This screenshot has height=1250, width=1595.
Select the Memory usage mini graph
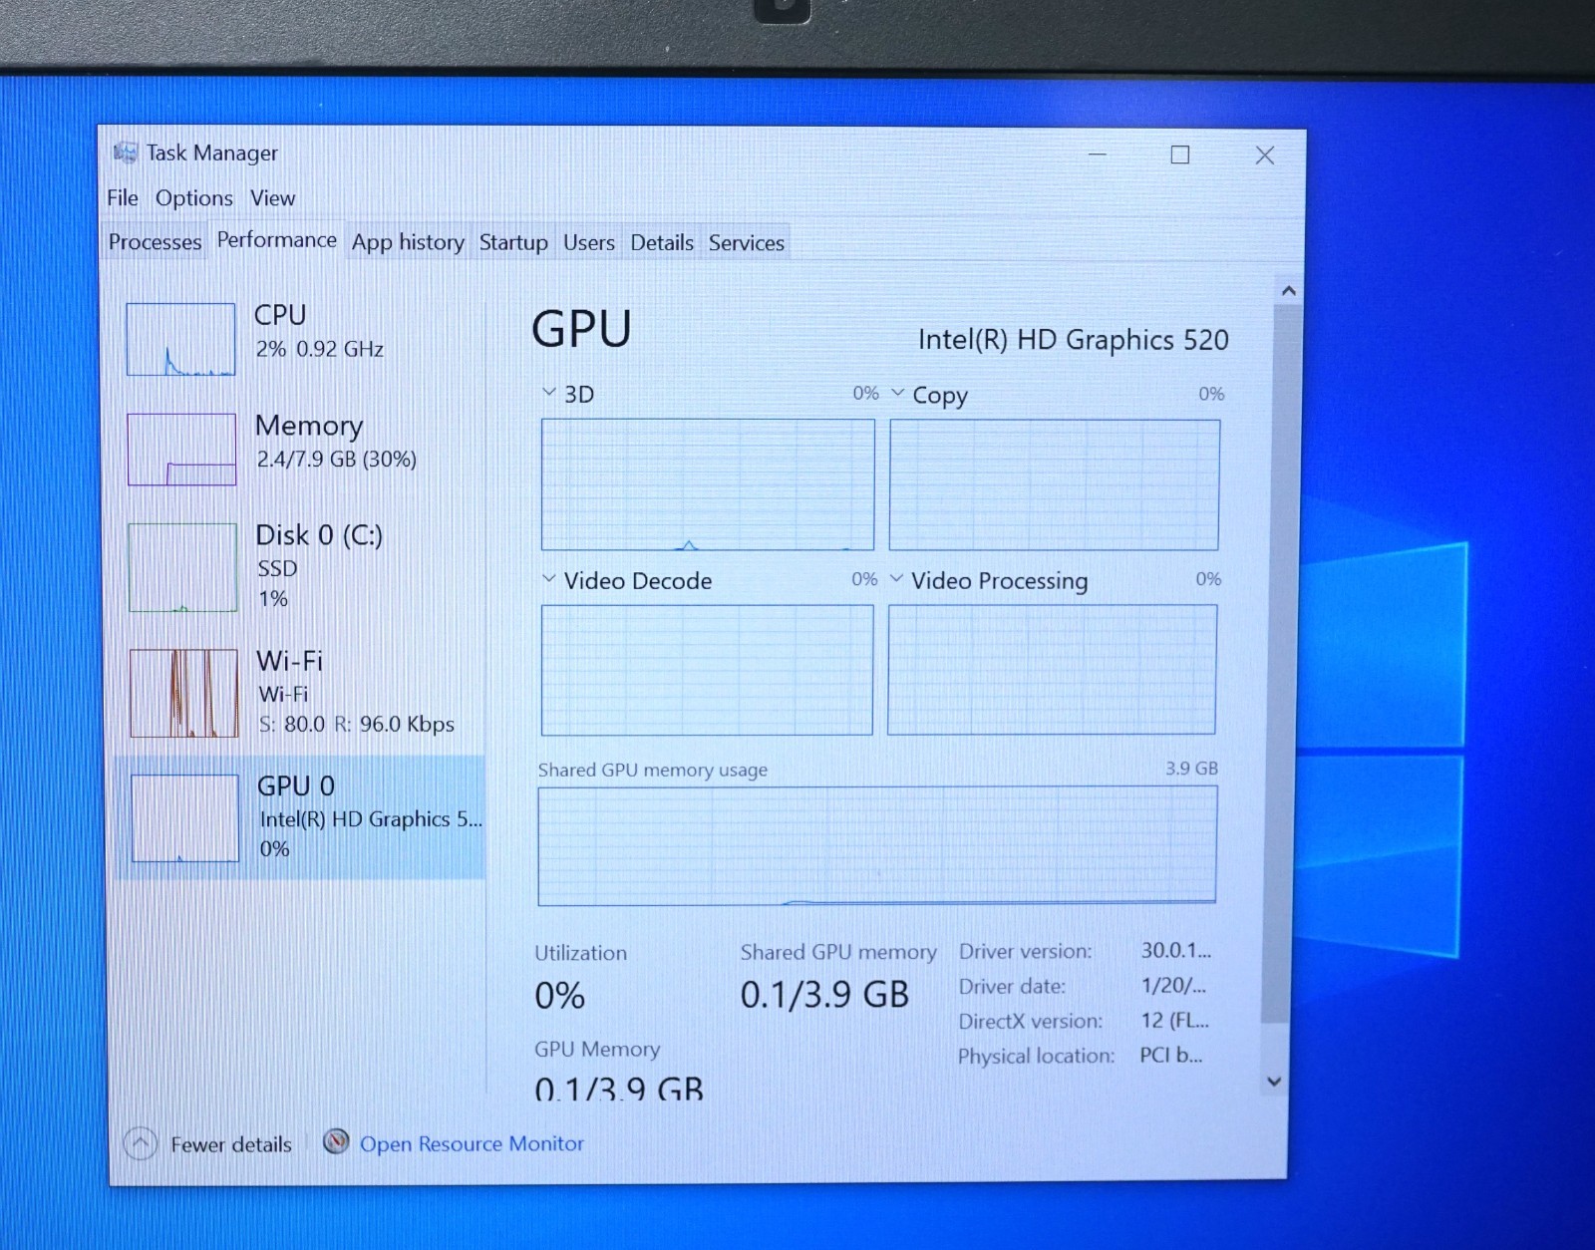pyautogui.click(x=182, y=450)
